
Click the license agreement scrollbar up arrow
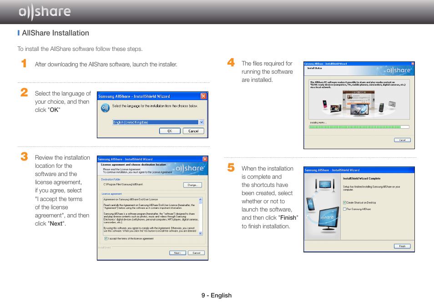(200, 199)
